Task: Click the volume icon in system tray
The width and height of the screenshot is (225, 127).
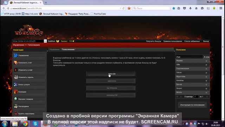Action: tap(207, 124)
